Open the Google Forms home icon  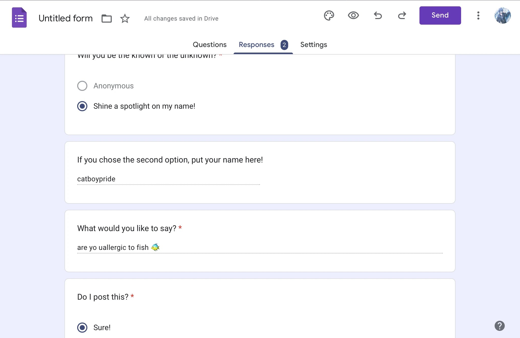(x=19, y=17)
